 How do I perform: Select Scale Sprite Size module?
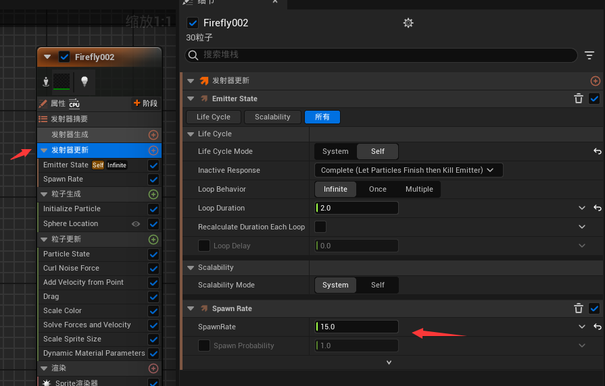pyautogui.click(x=72, y=339)
